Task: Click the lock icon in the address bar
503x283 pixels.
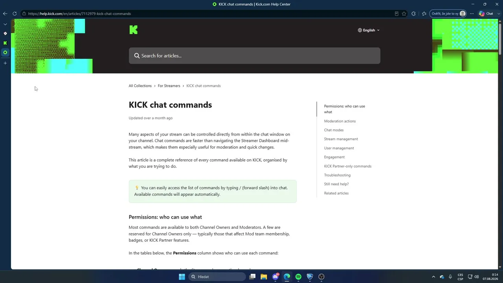Action: point(24,14)
